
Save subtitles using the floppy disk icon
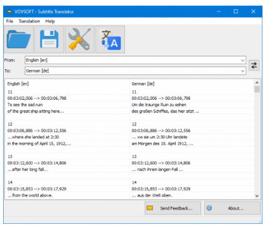(49, 39)
